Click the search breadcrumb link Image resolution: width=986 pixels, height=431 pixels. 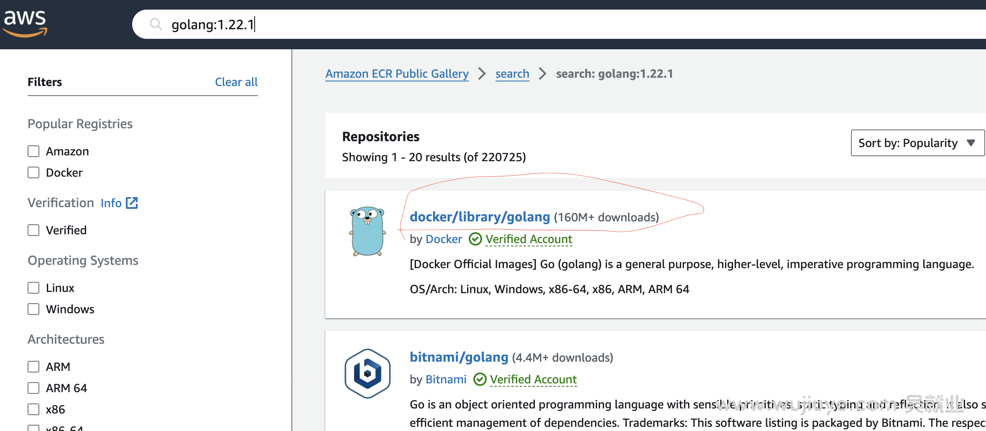pyautogui.click(x=512, y=74)
